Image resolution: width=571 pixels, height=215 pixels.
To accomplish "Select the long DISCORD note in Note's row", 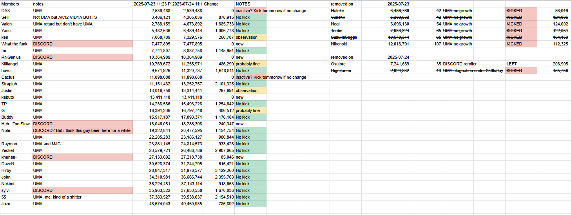I will click(82, 130).
